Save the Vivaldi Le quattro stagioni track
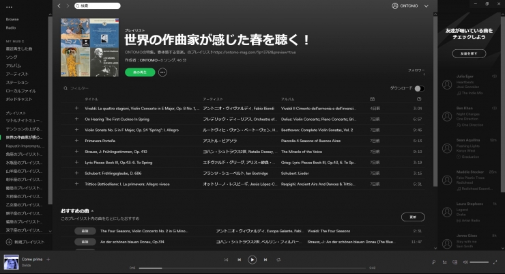505x274 pixels. click(x=76, y=109)
